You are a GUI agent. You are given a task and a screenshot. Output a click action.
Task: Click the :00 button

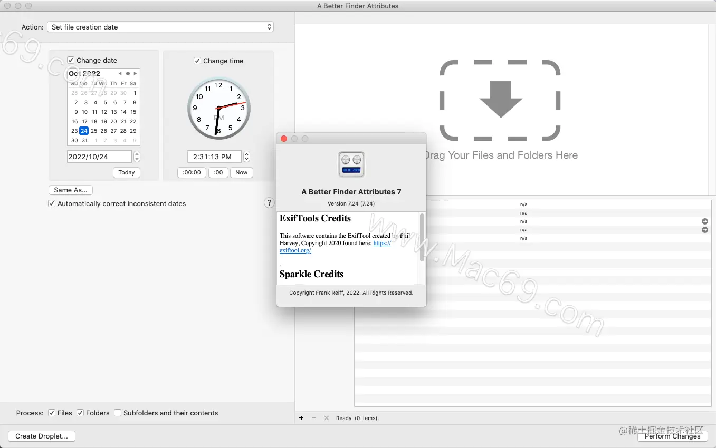click(218, 172)
